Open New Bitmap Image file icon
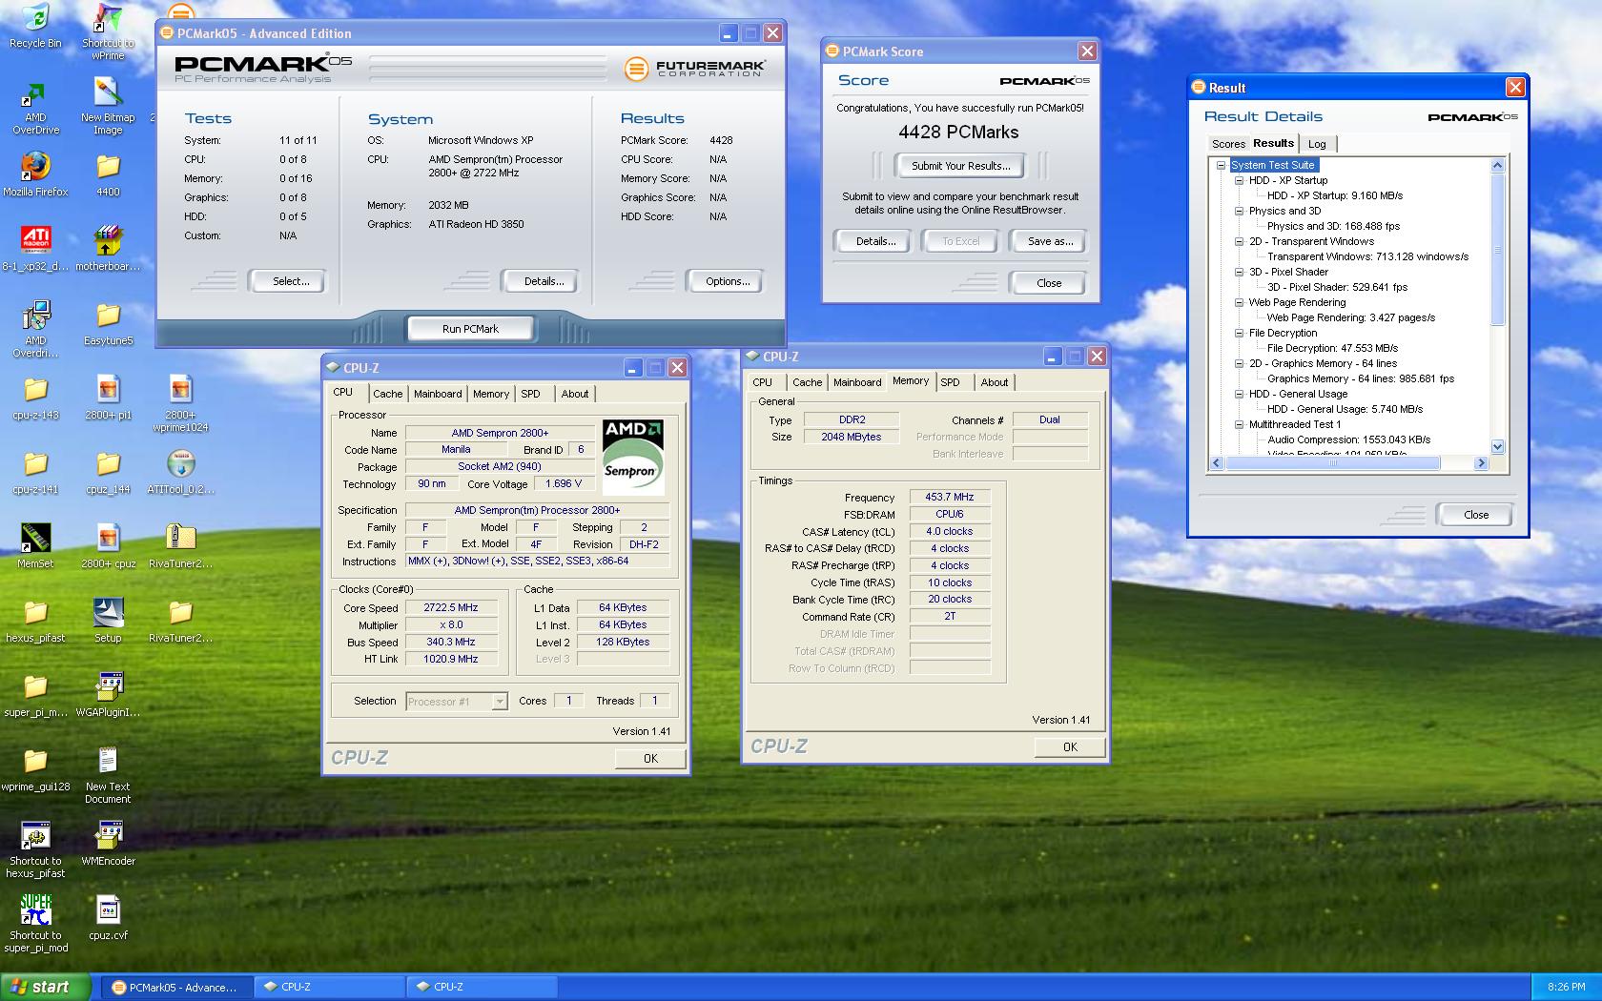Screen dimensions: 1602x1001 click(x=108, y=107)
